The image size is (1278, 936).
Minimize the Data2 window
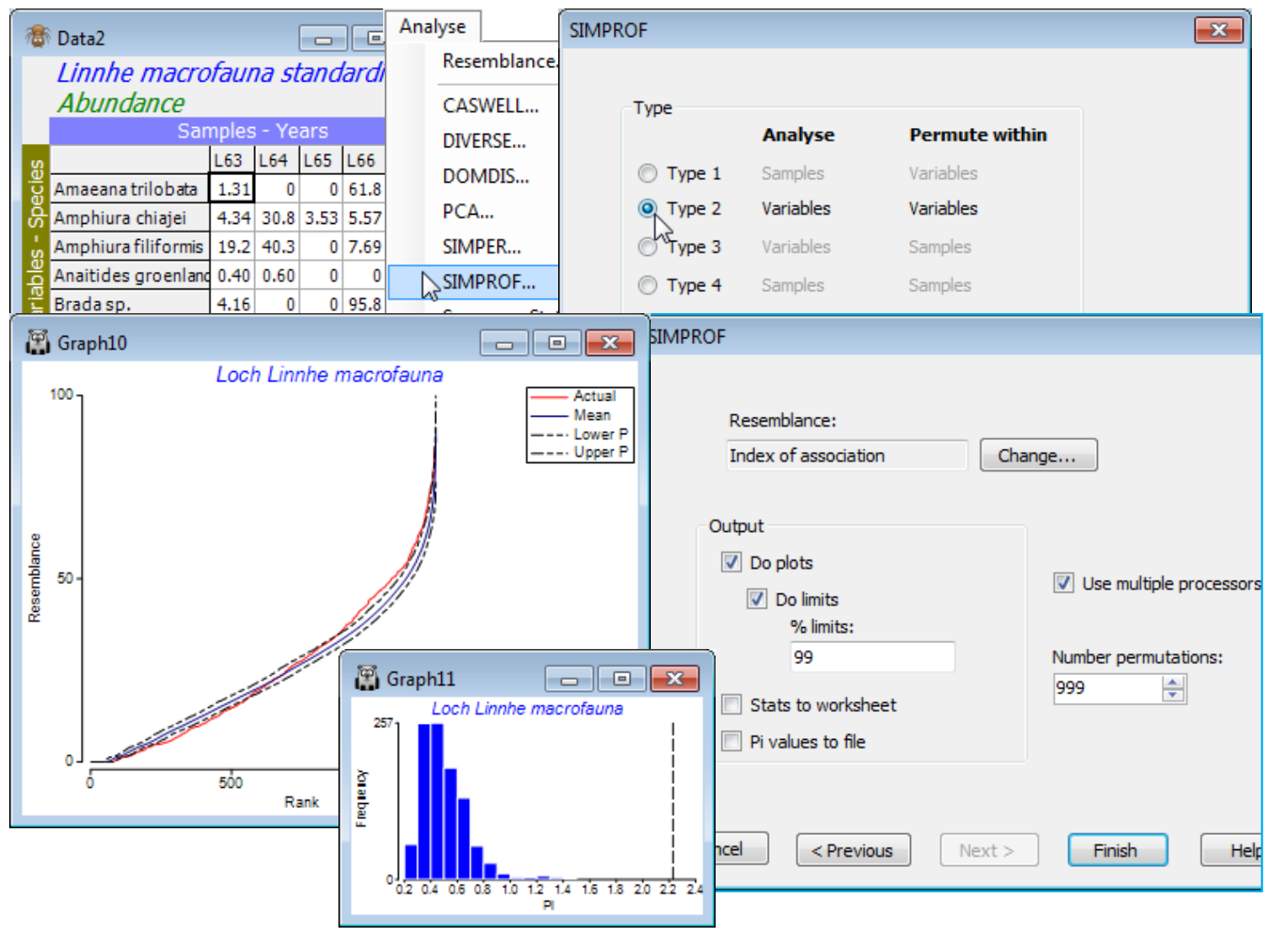tap(323, 39)
